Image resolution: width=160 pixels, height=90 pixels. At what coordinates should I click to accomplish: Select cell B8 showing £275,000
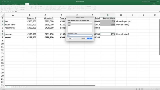(x=30, y=37)
